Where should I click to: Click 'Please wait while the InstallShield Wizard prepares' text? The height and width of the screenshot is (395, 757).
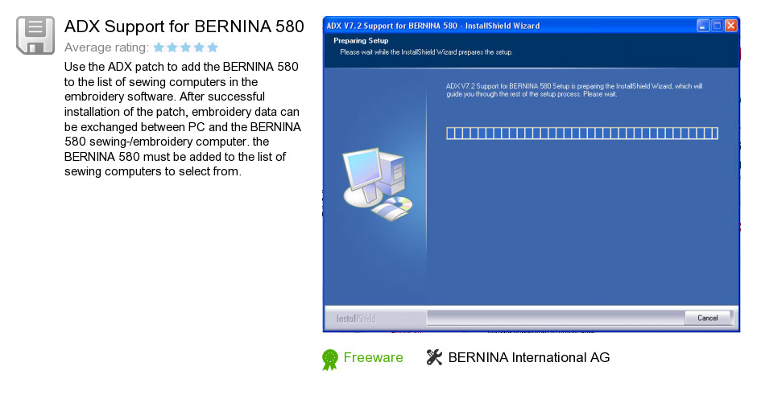click(x=426, y=52)
